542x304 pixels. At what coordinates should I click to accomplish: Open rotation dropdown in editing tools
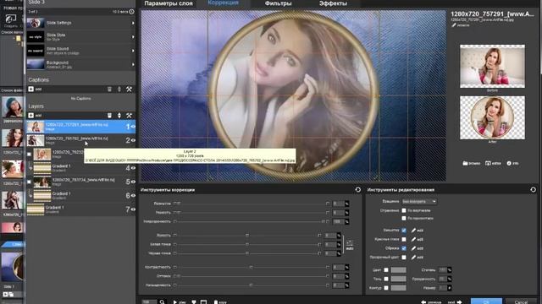(x=419, y=201)
